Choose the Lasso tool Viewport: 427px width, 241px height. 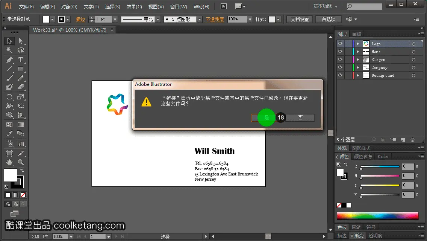coord(21,50)
